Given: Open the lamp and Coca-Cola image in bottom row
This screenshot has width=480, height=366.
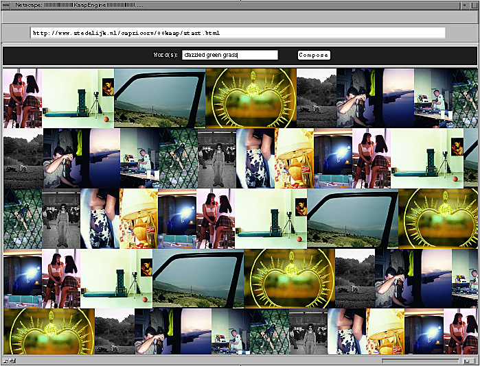Looking at the screenshot, I should pos(385,332).
